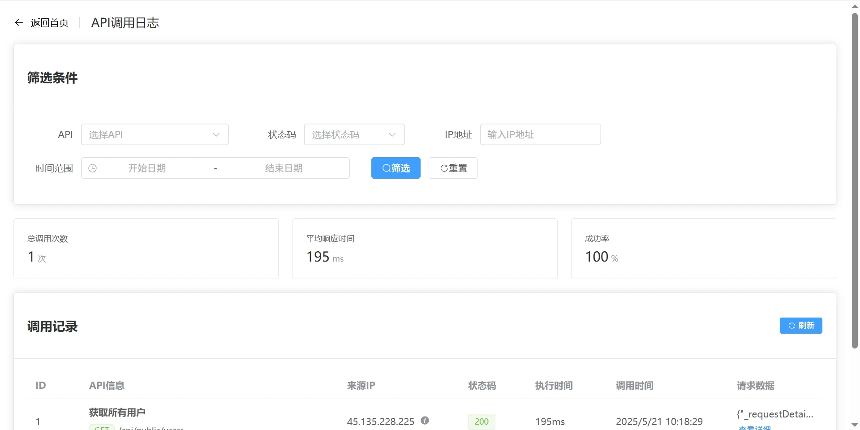Pick the 结束日期 end date field
Image resolution: width=860 pixels, height=430 pixels.
[x=284, y=168]
